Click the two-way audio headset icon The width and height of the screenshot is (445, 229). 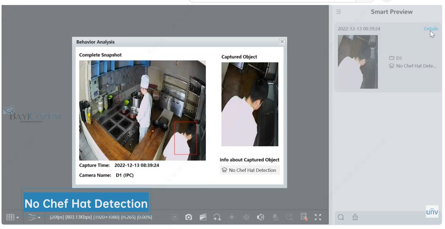tap(217, 217)
